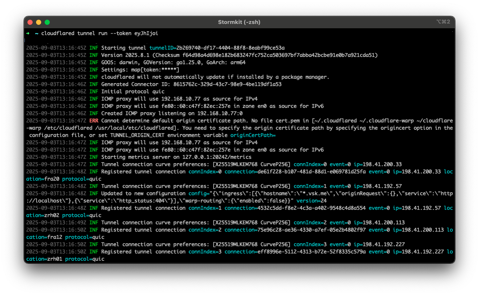The height and width of the screenshot is (295, 479).
Task: Click the red ERR label on the certificate line
Action: 94,120
